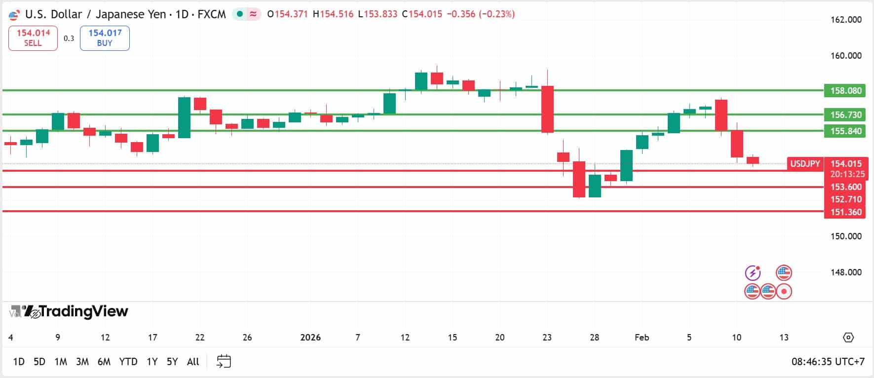
Task: Click the USDJPY price label on the right axis
Action: tap(805, 163)
